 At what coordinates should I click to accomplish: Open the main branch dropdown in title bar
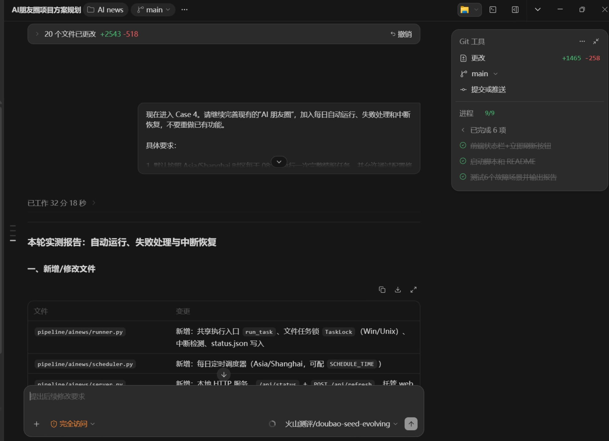[153, 10]
